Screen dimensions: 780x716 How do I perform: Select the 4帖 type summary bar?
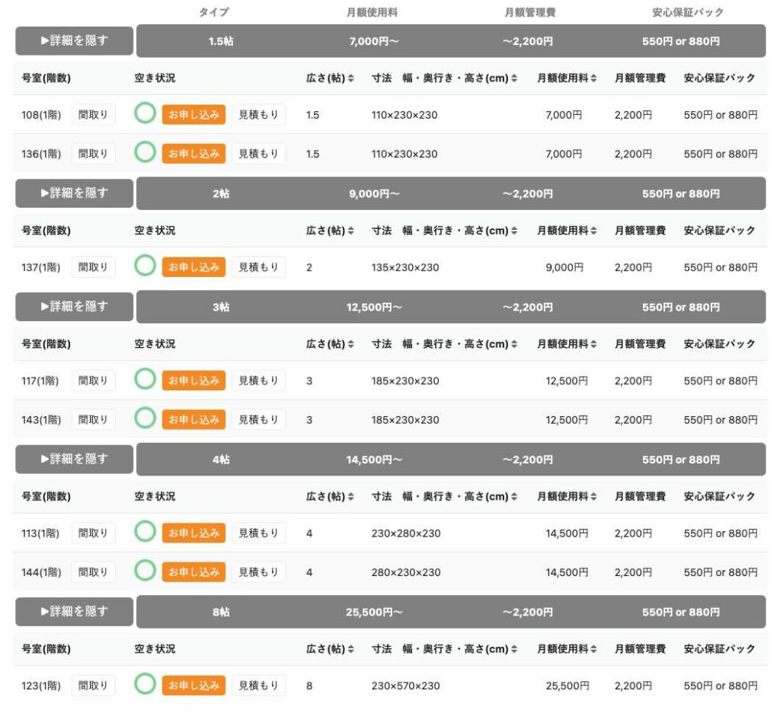451,460
